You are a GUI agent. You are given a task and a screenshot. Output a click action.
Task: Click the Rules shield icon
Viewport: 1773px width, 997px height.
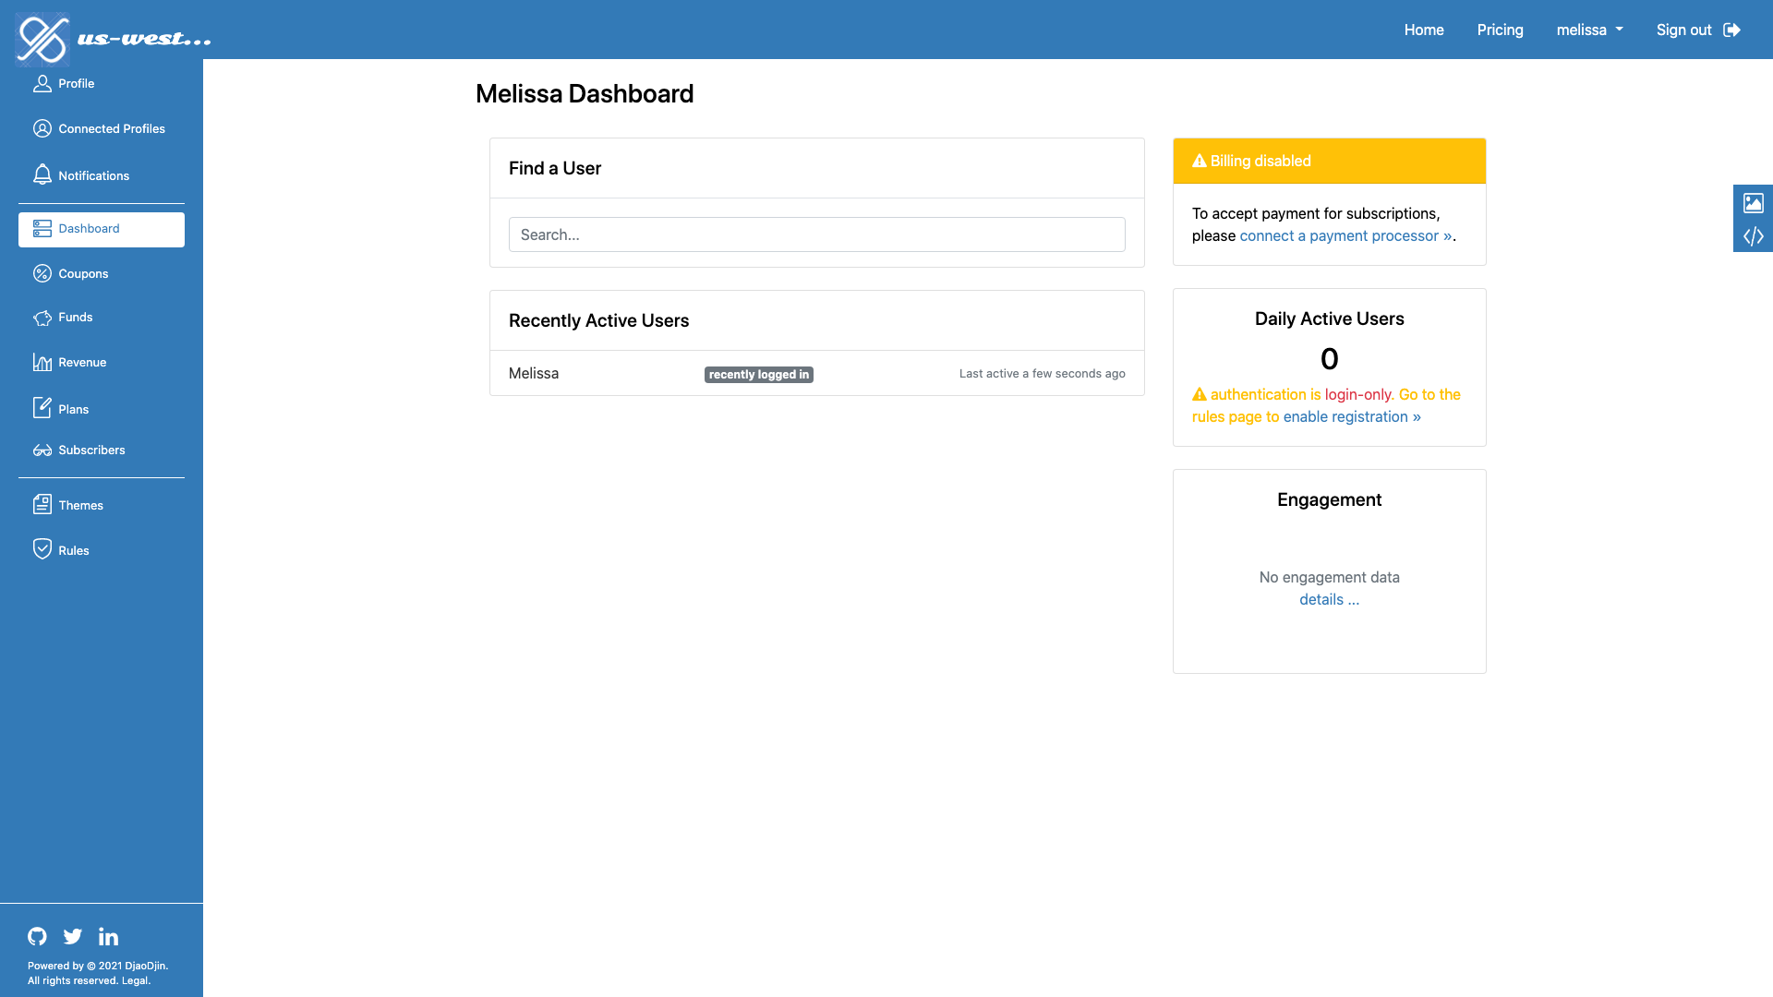tap(42, 549)
